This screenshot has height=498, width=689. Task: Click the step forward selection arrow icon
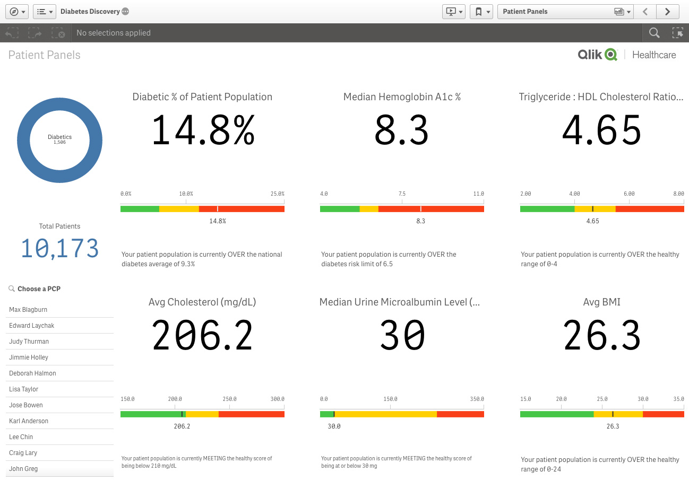(x=34, y=32)
